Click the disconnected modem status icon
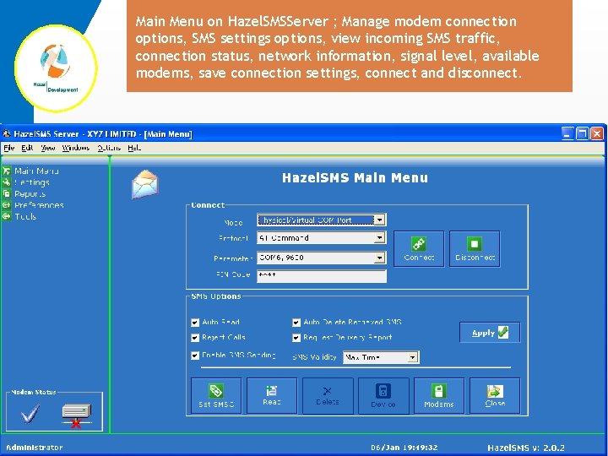Image resolution: width=608 pixels, height=456 pixels. 77,415
